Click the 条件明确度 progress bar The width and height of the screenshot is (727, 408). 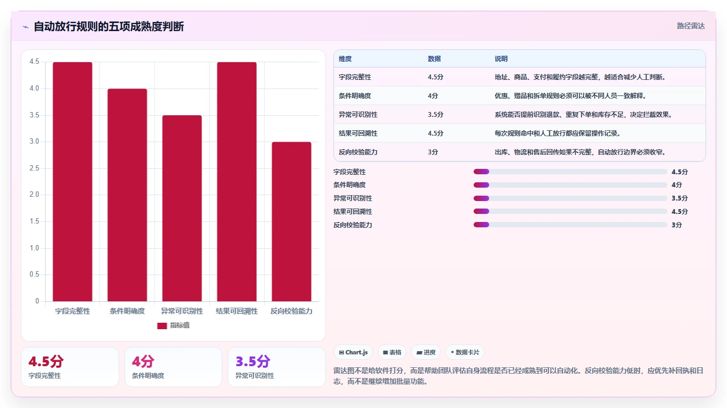(570, 185)
